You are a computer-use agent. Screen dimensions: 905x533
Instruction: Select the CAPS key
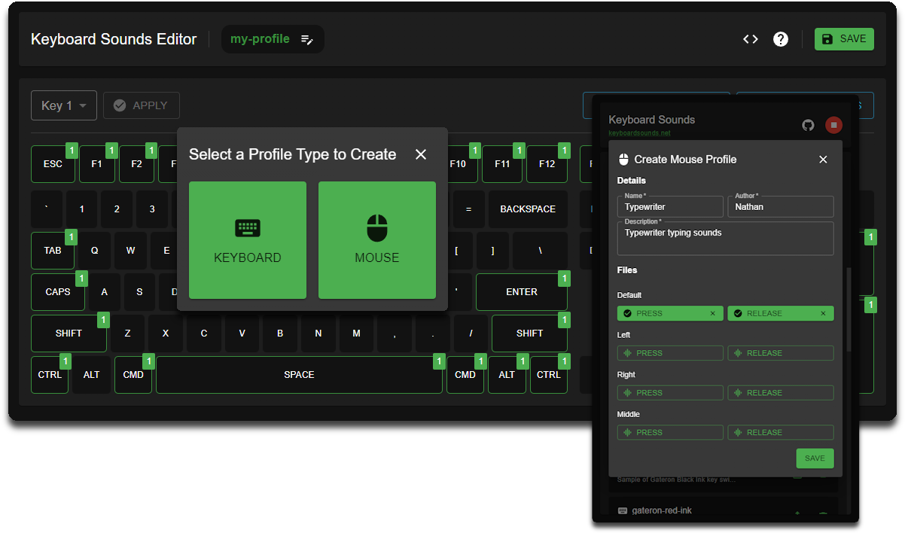[x=58, y=292]
